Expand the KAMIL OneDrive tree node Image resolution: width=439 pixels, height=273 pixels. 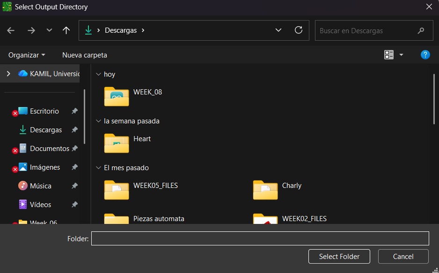(8, 73)
